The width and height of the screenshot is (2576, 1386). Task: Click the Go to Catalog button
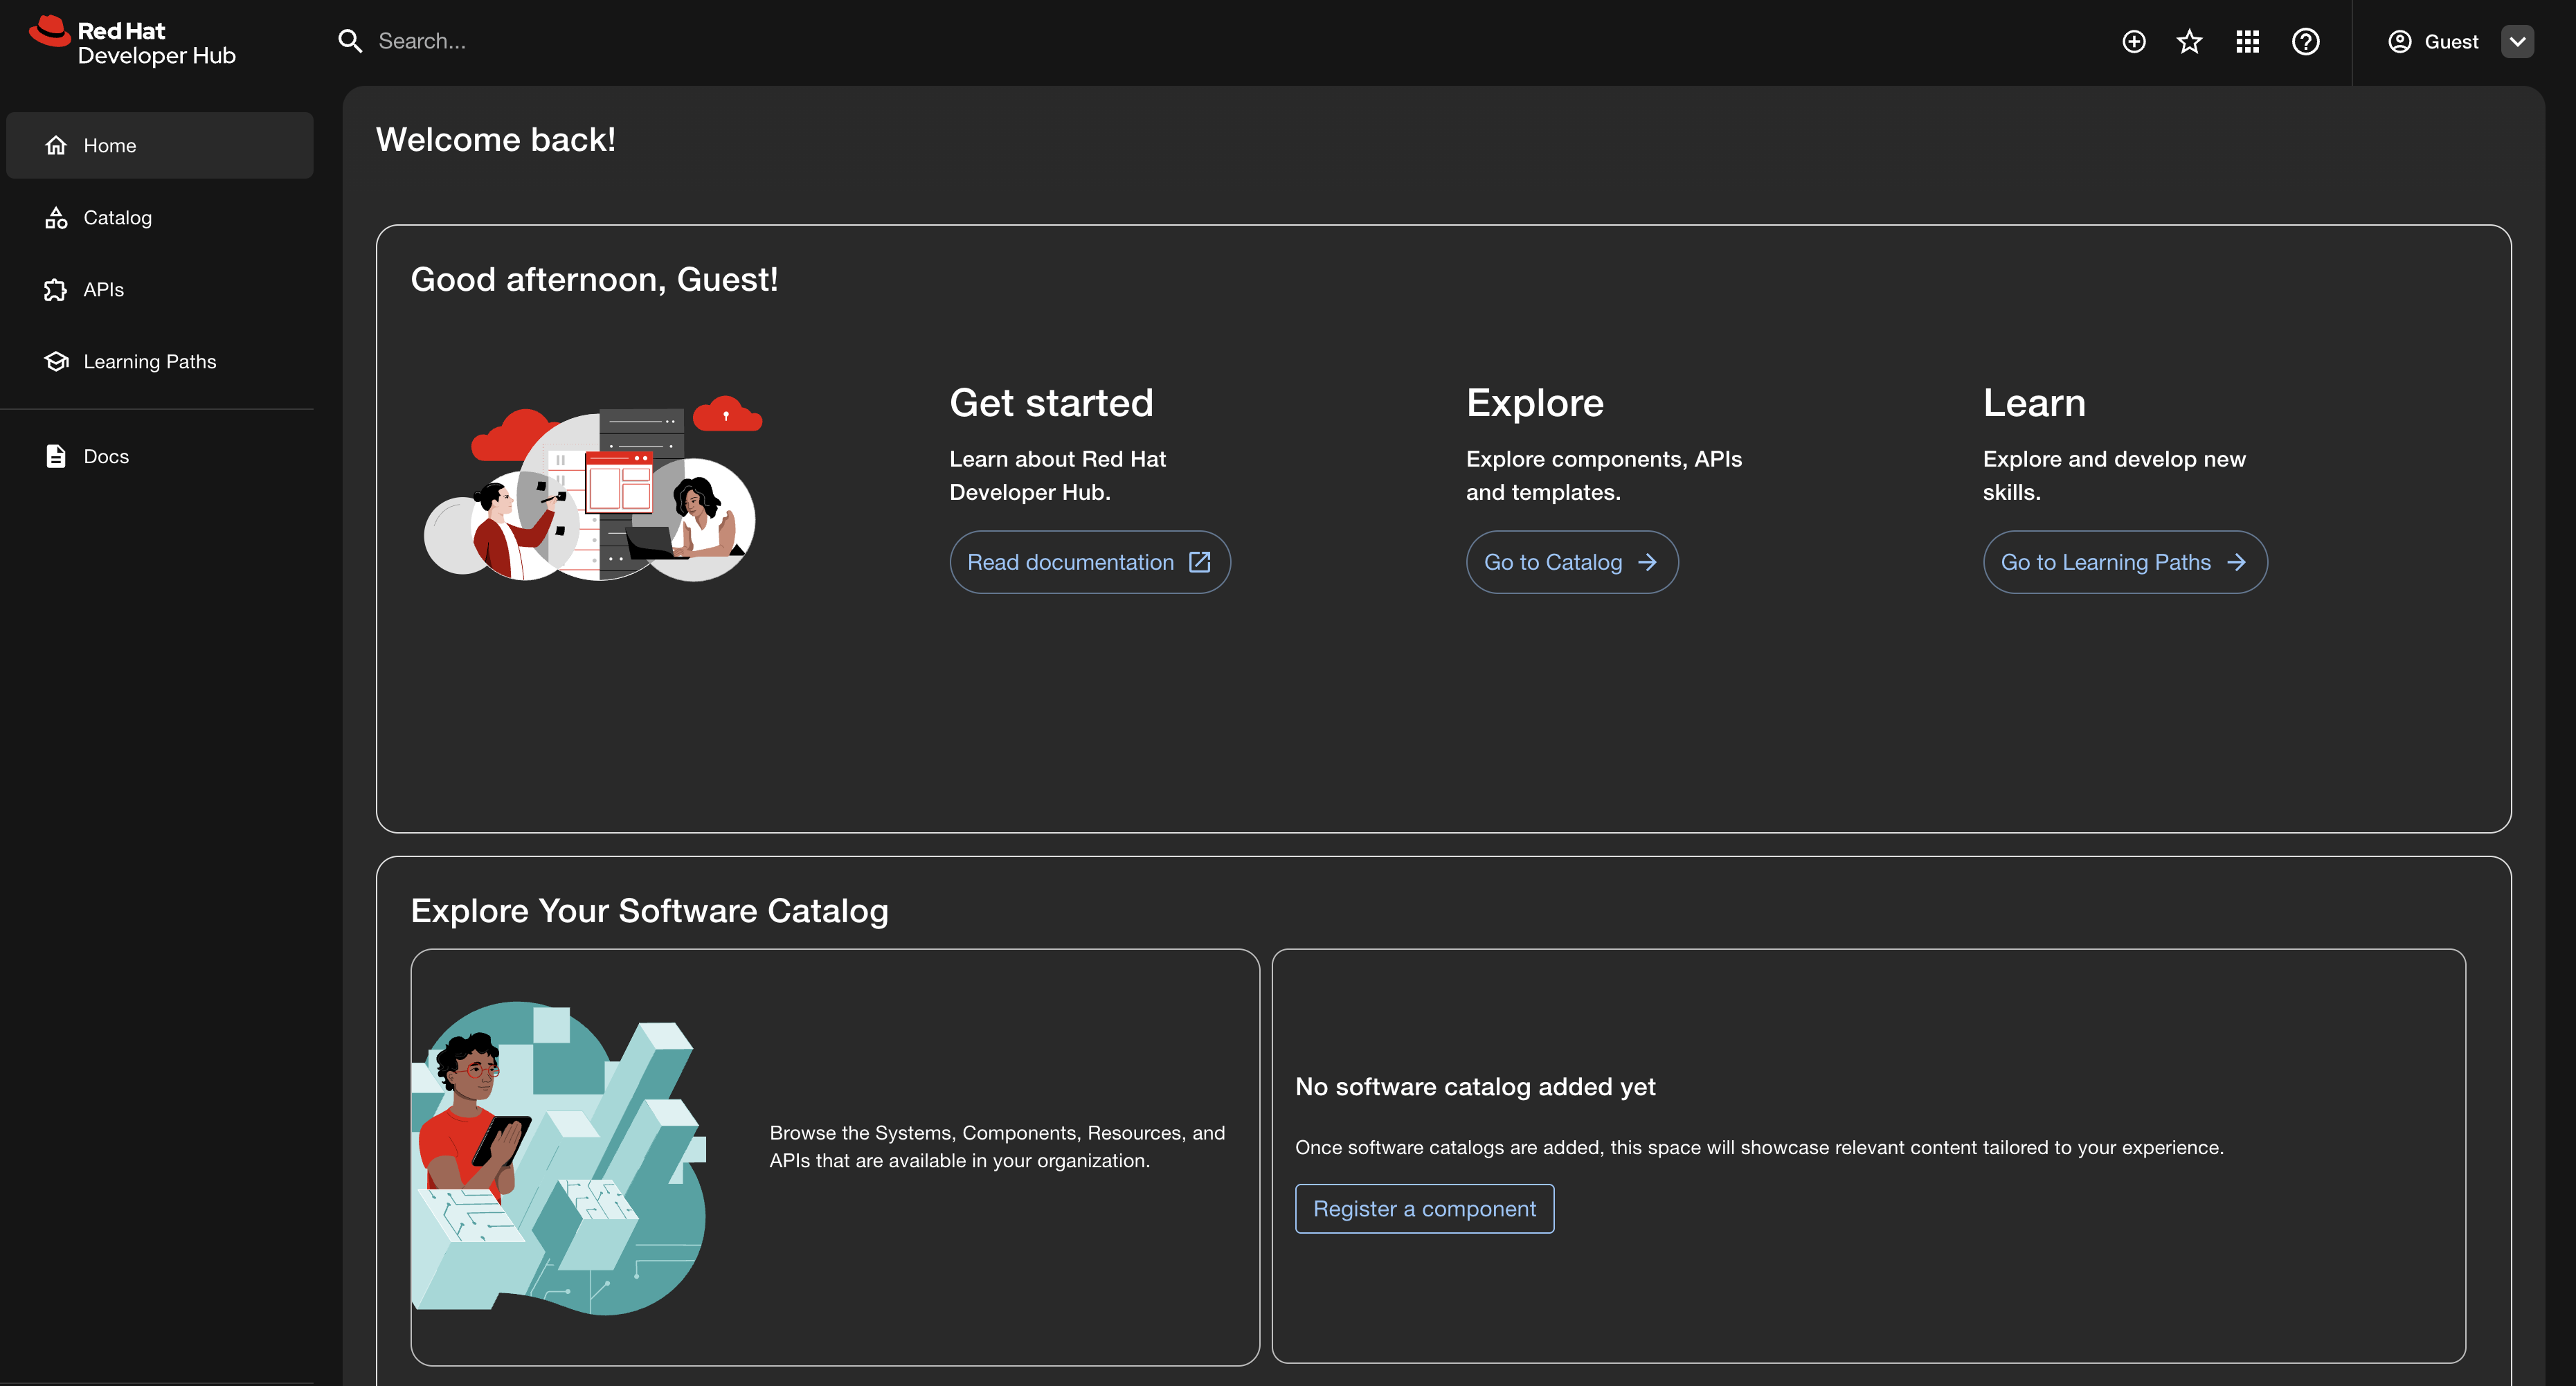[x=1572, y=562]
